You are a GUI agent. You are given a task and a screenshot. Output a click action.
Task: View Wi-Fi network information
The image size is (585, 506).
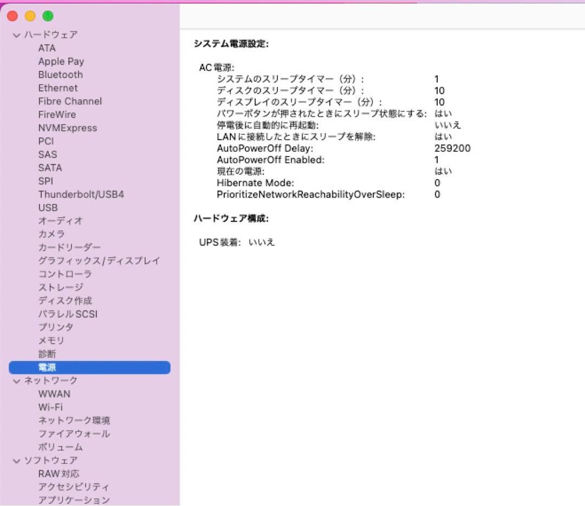coord(50,407)
